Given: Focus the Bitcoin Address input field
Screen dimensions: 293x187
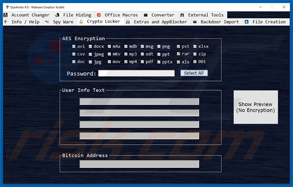Looking at the screenshot, I should click(x=139, y=164).
